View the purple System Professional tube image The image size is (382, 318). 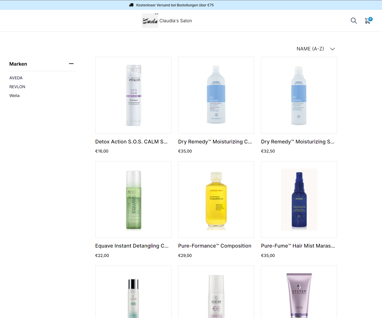[299, 292]
